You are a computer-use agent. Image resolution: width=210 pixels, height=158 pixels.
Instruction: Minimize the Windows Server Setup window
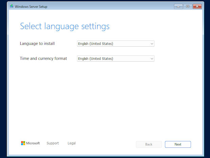(178, 6)
